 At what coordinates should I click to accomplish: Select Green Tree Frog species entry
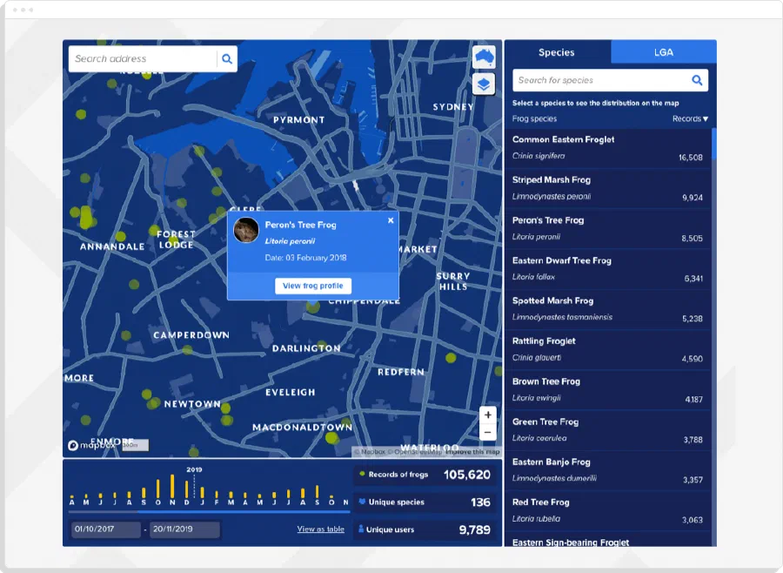[x=608, y=430]
